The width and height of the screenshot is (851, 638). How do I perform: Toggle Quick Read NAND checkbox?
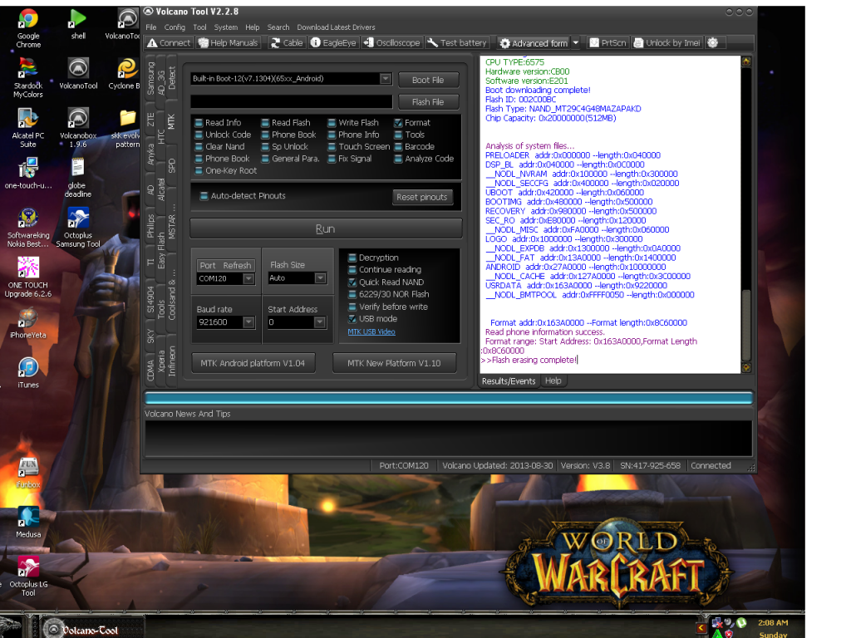click(352, 282)
